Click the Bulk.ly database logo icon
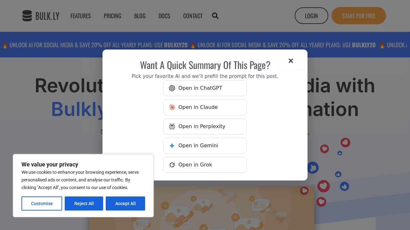Screen dimensions: 410x230 pyautogui.click(x=27, y=16)
